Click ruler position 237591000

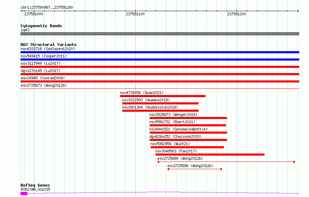(34, 14)
